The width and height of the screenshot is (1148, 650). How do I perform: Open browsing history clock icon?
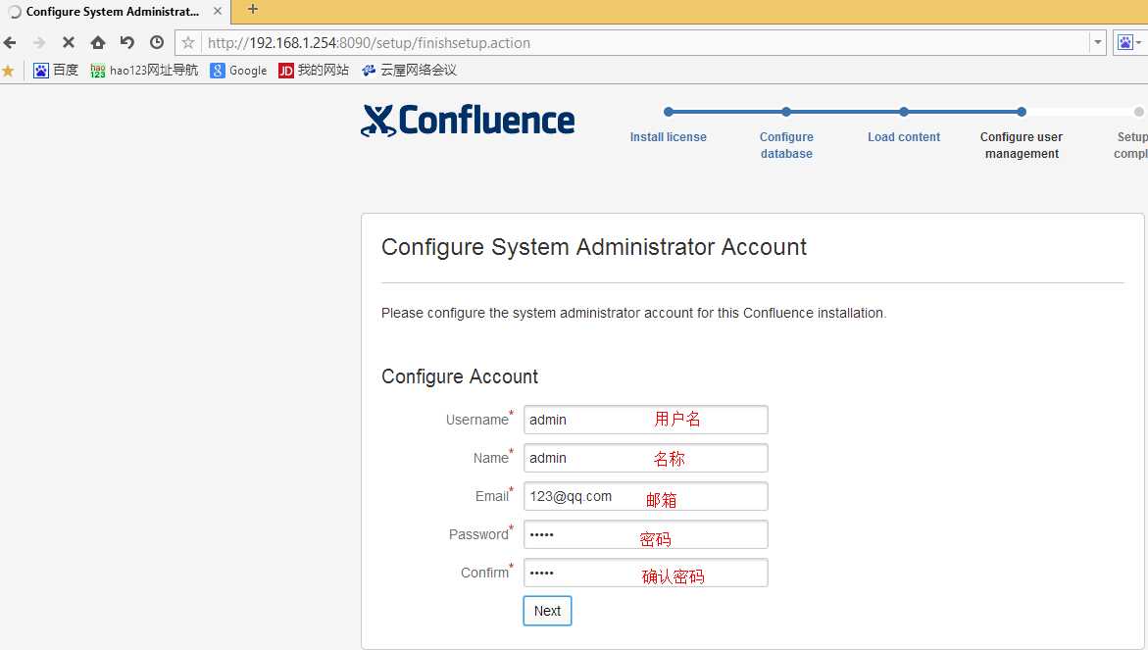157,42
